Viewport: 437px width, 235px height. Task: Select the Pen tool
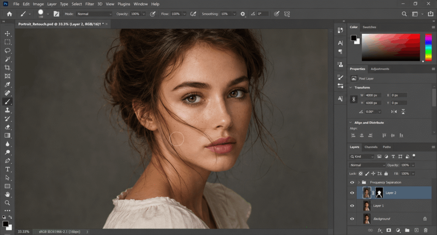tap(8, 161)
